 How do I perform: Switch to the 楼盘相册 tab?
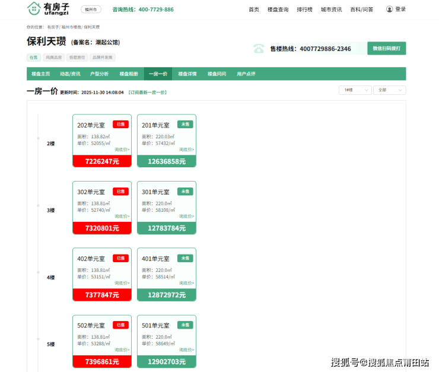(x=128, y=74)
